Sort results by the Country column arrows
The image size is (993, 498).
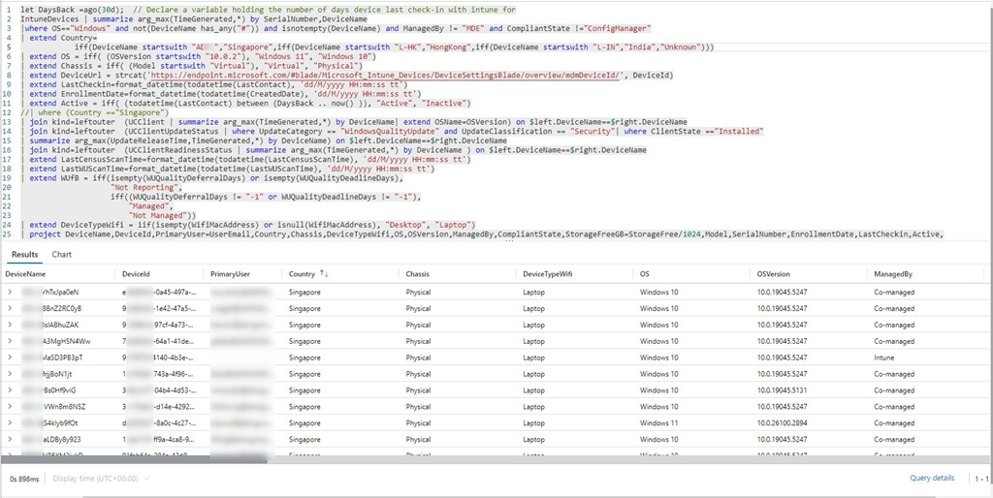click(x=325, y=274)
